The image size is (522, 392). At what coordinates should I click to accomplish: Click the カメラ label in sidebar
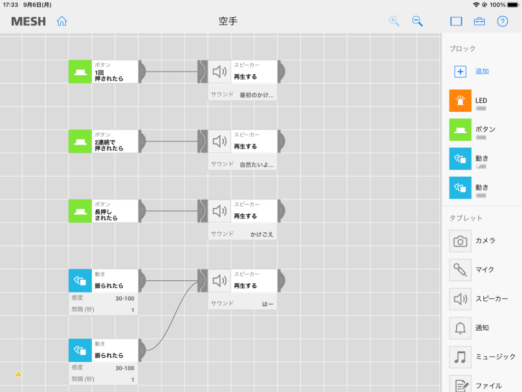(485, 241)
